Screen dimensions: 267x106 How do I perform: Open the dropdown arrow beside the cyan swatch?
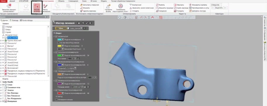[63, 40]
